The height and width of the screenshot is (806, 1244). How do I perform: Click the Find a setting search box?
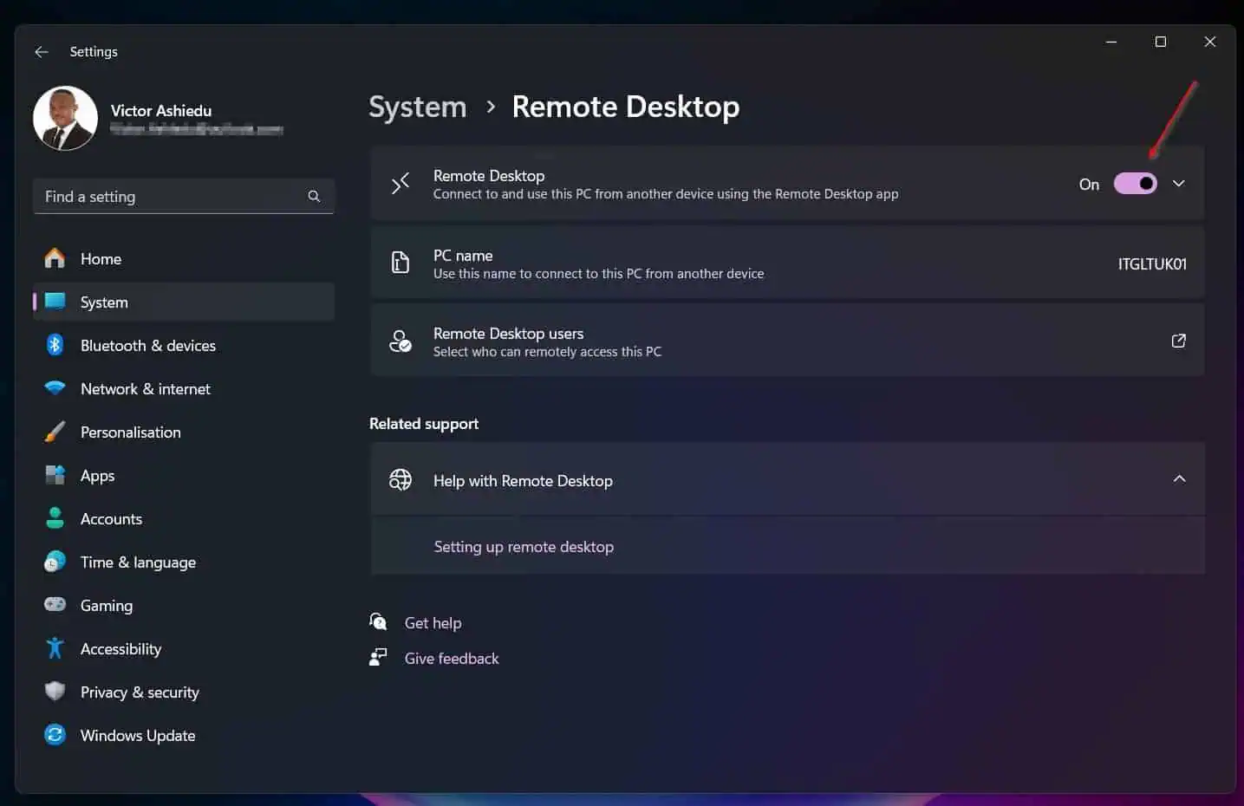(184, 197)
